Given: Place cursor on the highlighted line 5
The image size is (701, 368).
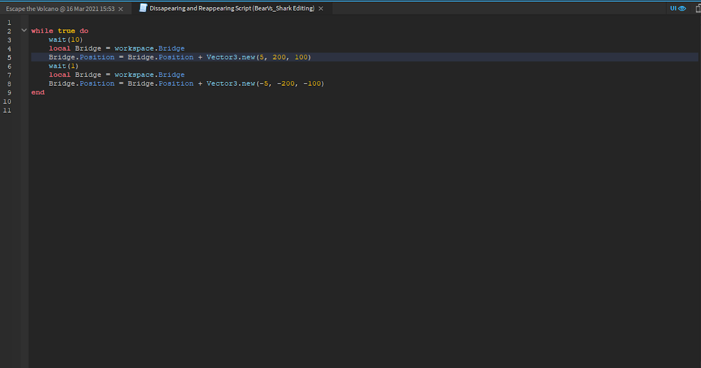Looking at the screenshot, I should point(175,57).
